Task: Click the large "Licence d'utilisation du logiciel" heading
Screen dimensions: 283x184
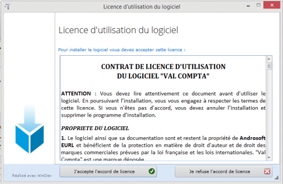Action: point(118,30)
